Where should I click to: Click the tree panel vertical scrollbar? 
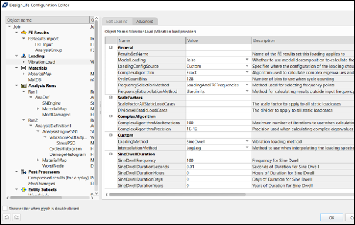click(x=96, y=106)
